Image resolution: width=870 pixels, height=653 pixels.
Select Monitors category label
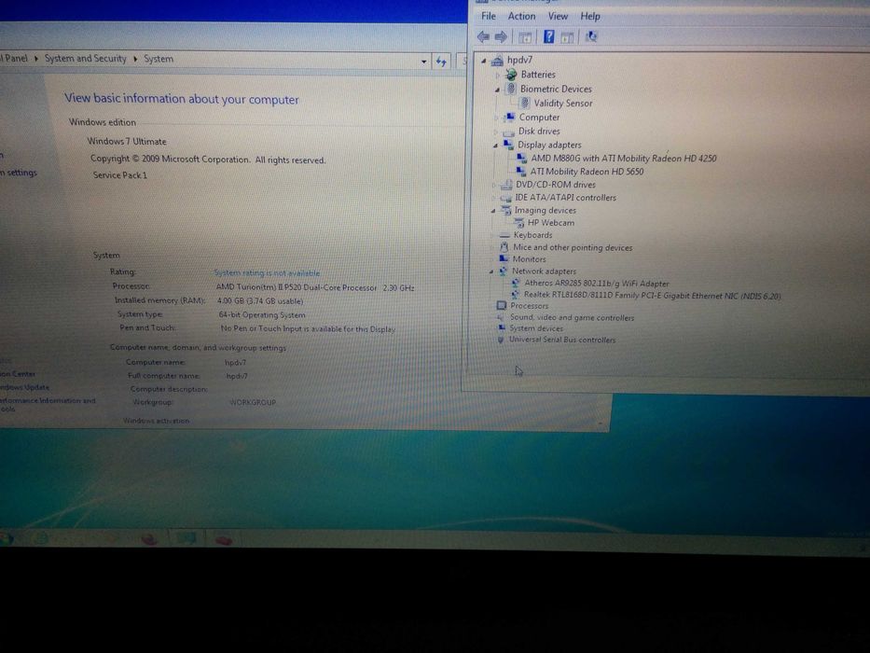(529, 259)
